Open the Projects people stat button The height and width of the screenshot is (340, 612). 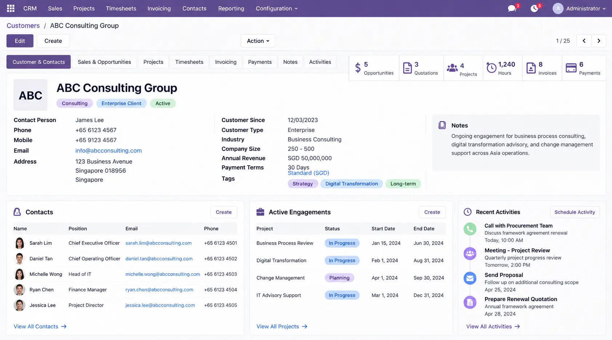(463, 68)
